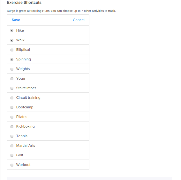Tick the Weights checkbox

12,69
